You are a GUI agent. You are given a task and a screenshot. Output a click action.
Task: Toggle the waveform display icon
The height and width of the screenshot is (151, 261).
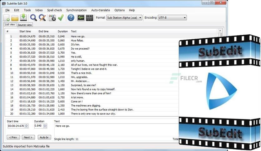pyautogui.click(x=81, y=18)
